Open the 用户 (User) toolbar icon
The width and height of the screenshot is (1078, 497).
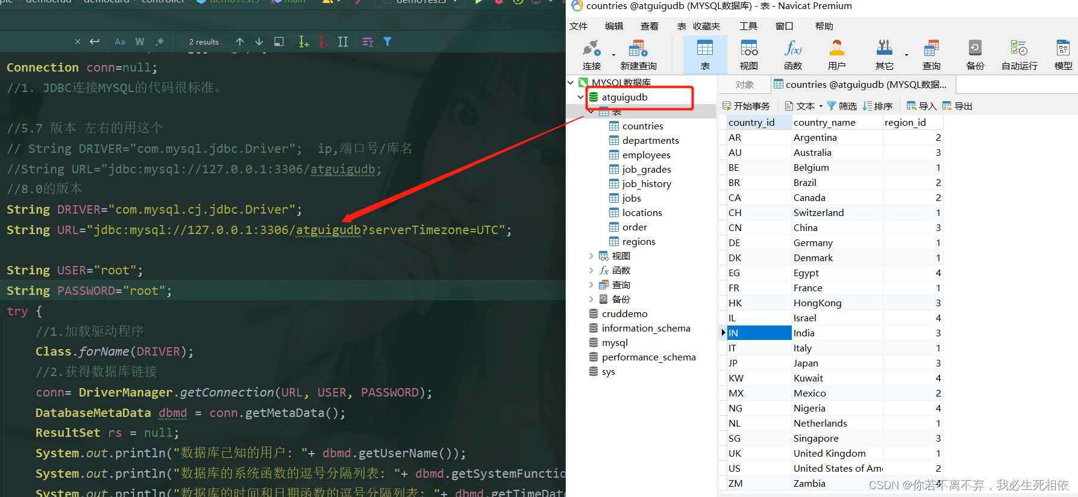pos(836,54)
